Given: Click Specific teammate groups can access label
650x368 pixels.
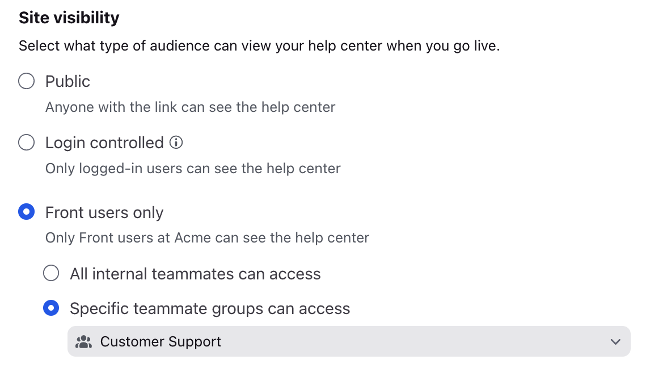Looking at the screenshot, I should (210, 309).
